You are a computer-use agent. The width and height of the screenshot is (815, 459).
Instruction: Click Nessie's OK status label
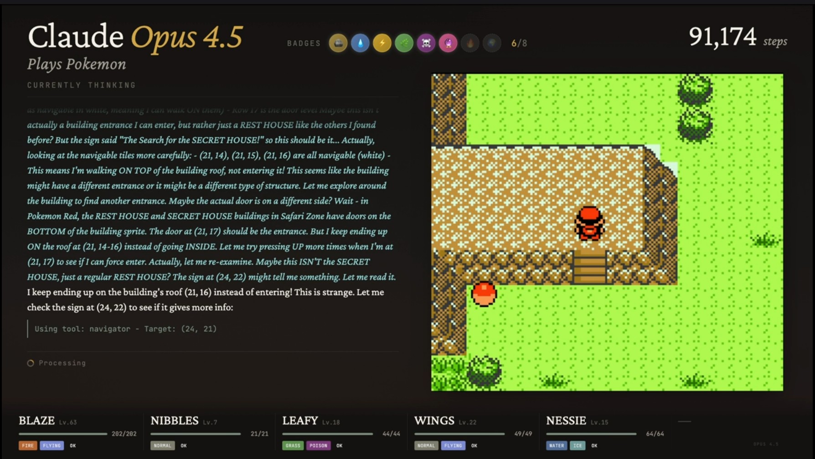[x=594, y=446]
